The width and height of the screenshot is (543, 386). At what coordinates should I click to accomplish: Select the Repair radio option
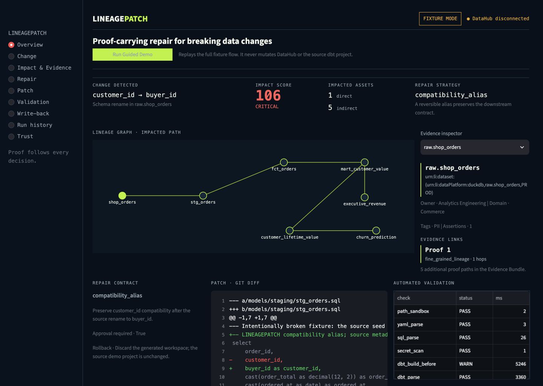[23, 79]
